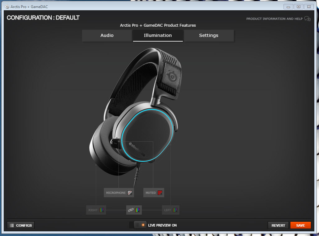This screenshot has height=236, width=319.
Task: Switch to the Audio tab
Action: pos(107,36)
